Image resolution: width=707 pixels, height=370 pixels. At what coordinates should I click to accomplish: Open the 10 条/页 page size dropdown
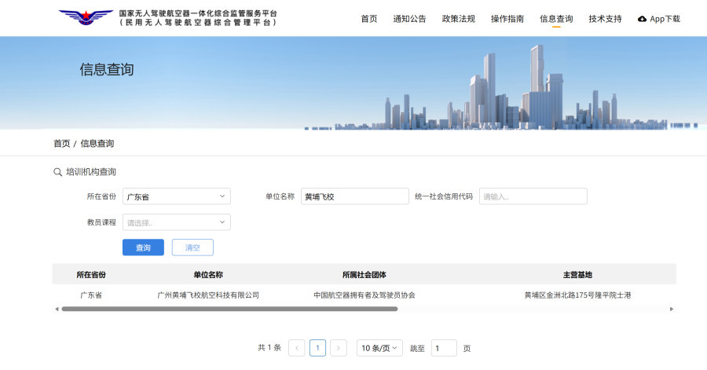pos(379,348)
